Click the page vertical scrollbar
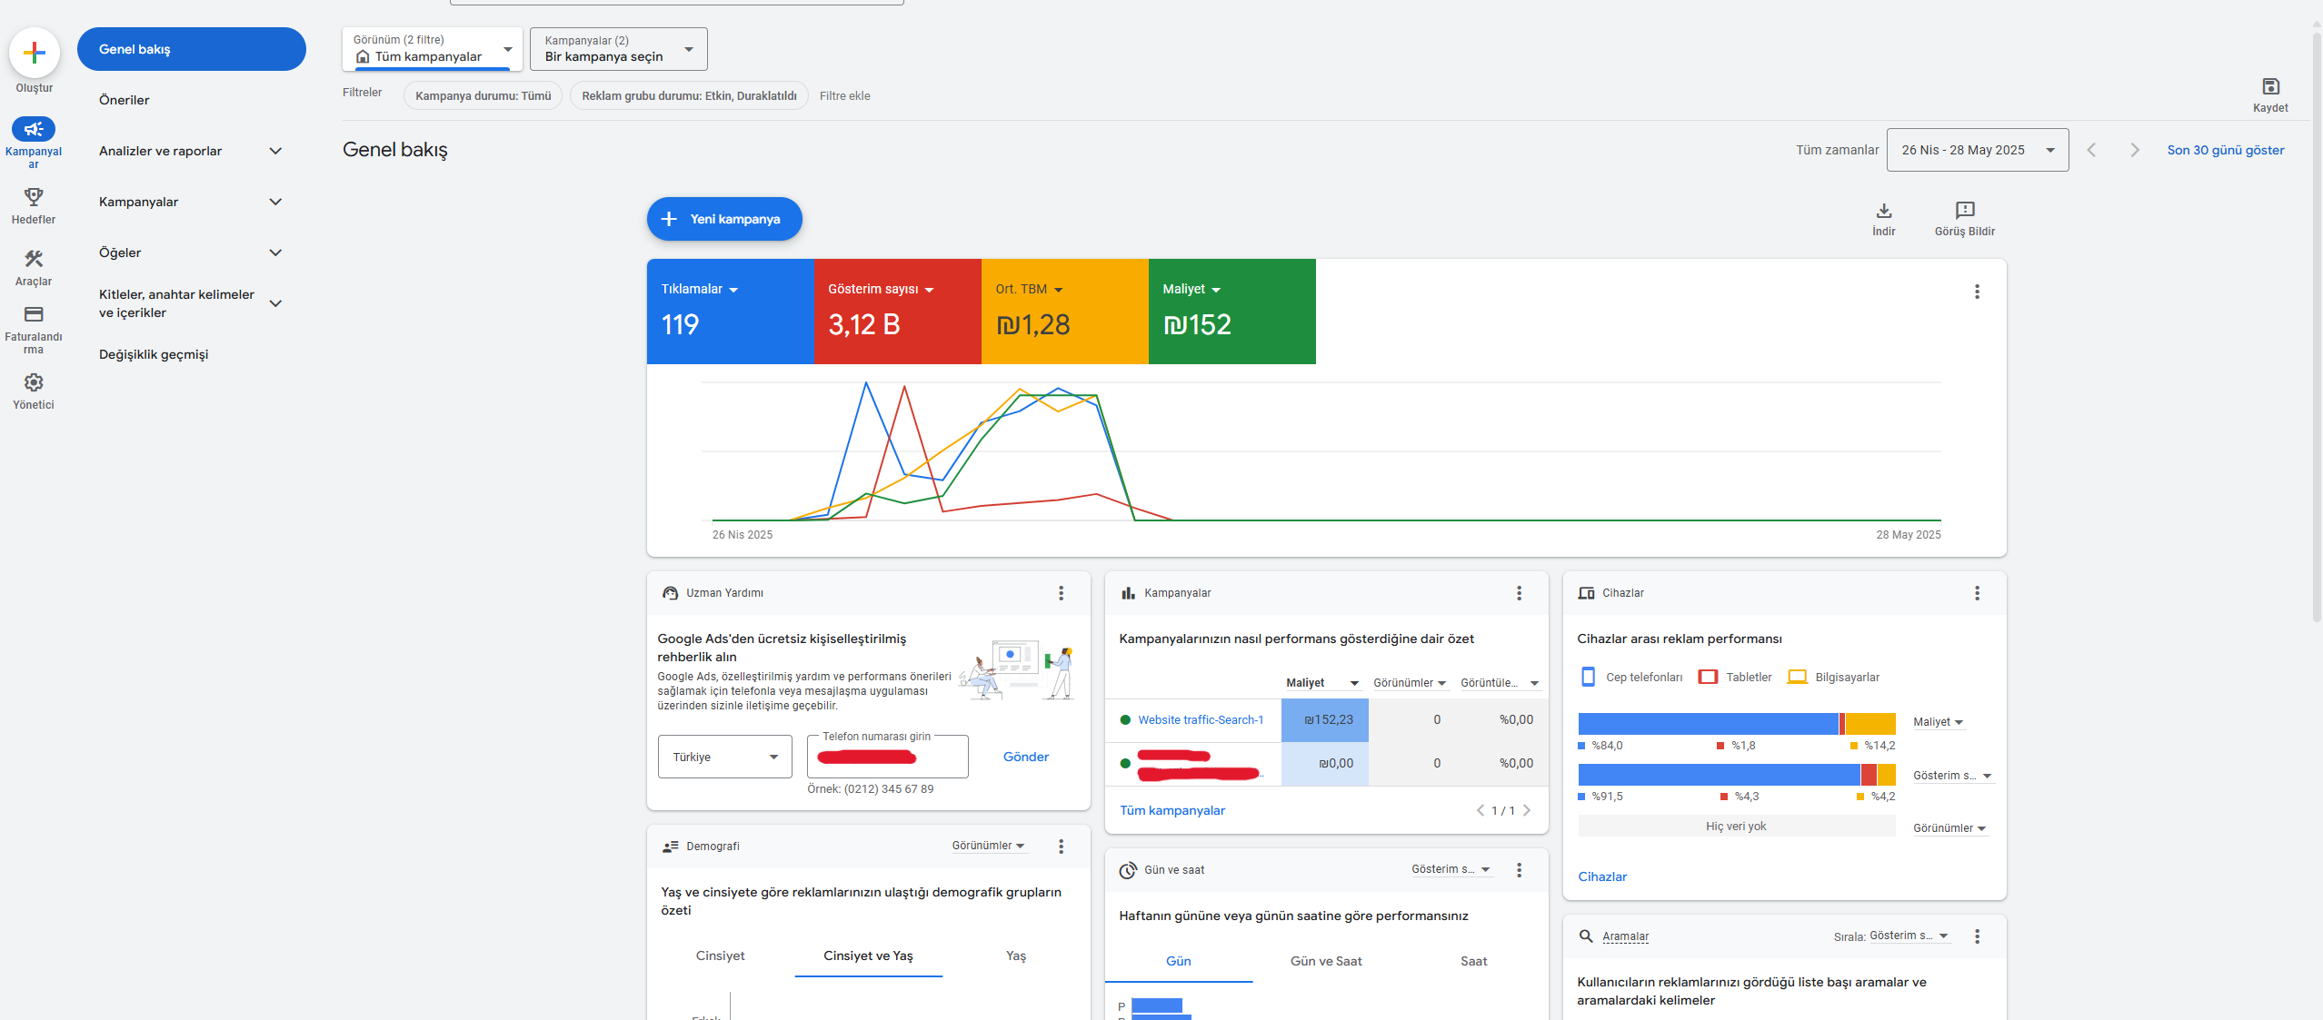The width and height of the screenshot is (2323, 1020). tap(2317, 327)
